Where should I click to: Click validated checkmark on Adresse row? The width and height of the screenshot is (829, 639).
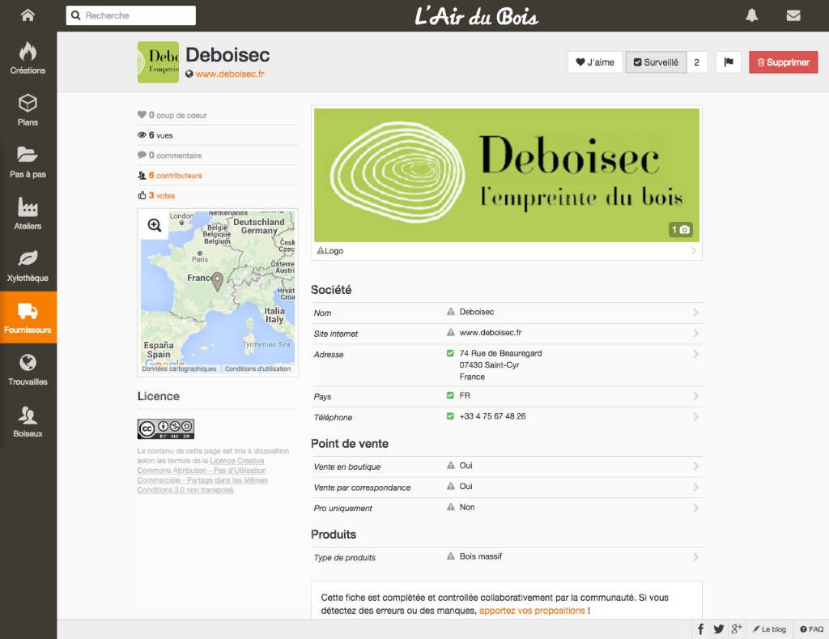450,353
